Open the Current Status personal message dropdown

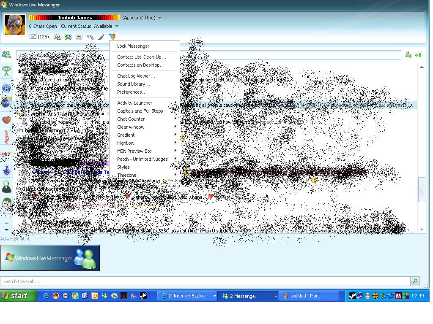[117, 26]
